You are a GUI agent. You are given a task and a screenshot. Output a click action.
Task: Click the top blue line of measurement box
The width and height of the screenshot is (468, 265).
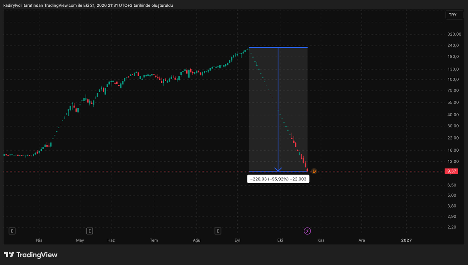coord(278,47)
